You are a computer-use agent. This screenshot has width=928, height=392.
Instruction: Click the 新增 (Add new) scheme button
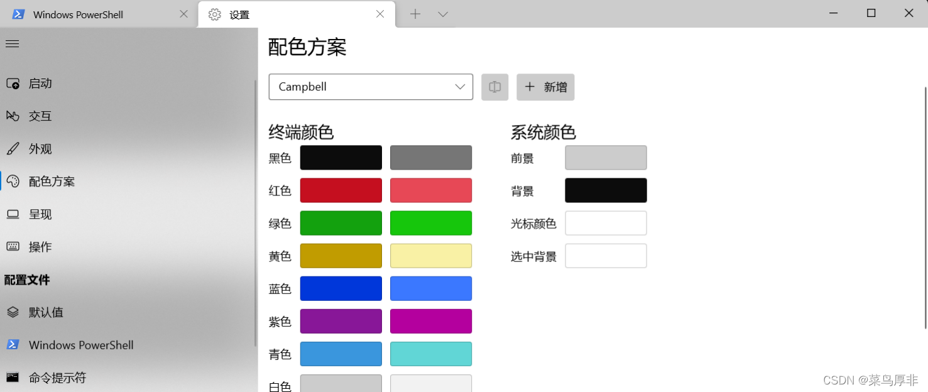tap(545, 87)
